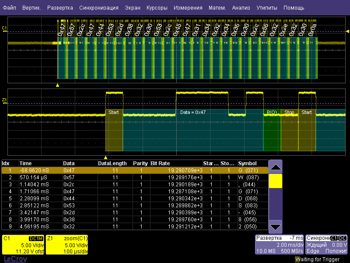Click the scroll up arrow beside the table
The width and height of the screenshot is (350, 263).
click(x=275, y=167)
